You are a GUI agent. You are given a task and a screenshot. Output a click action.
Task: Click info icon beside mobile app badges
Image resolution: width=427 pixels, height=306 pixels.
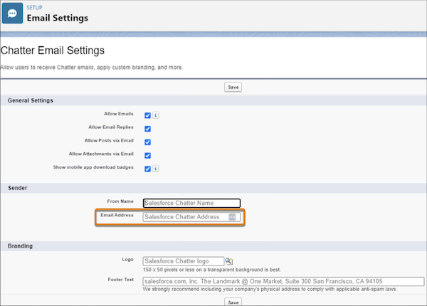point(156,169)
